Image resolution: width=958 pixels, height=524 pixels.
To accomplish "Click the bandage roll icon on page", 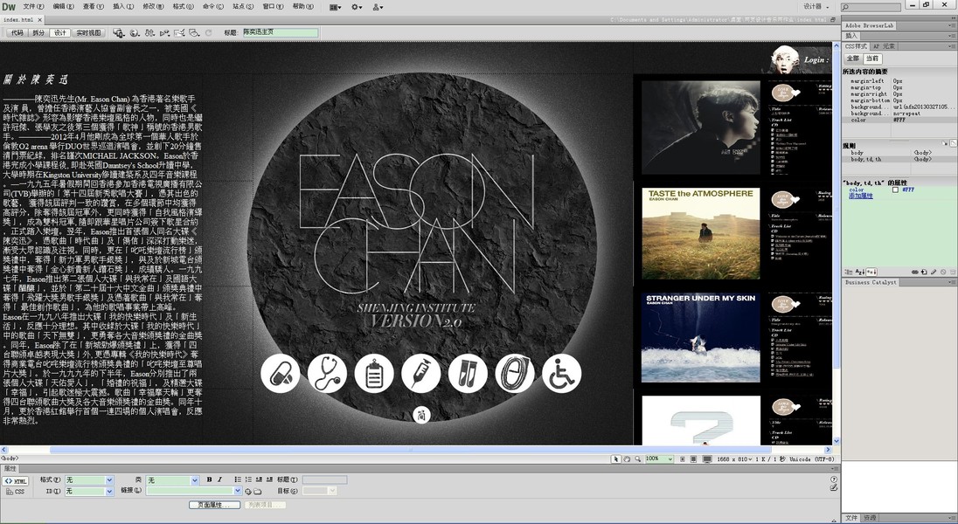I will (515, 374).
